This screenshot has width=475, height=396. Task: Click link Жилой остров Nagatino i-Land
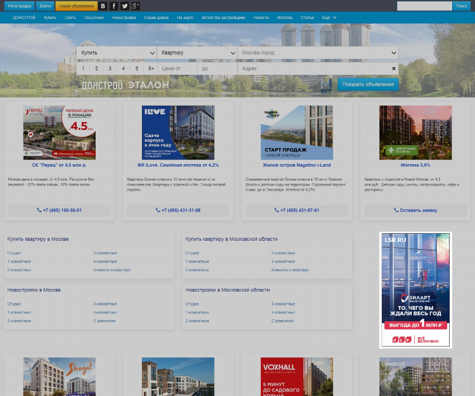click(x=297, y=165)
